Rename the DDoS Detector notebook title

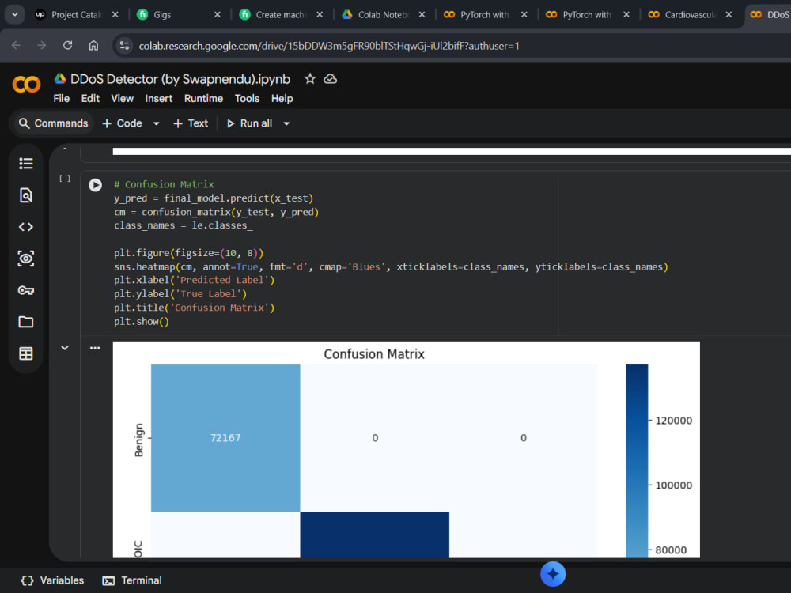coord(180,79)
